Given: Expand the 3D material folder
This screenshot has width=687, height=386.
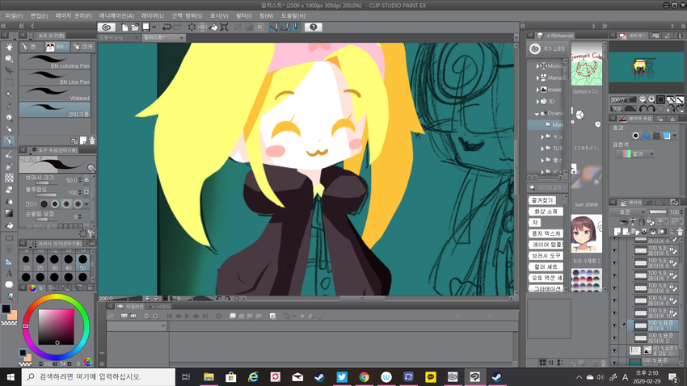Looking at the screenshot, I should (x=537, y=102).
